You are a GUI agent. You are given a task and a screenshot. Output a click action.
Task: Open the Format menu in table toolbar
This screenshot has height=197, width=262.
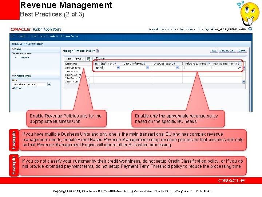pos(79,59)
